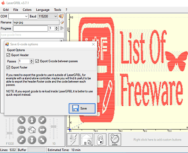The height and width of the screenshot is (153, 188).
Task: Jog down-left with the diagonal arrow button
Action: coord(21,140)
